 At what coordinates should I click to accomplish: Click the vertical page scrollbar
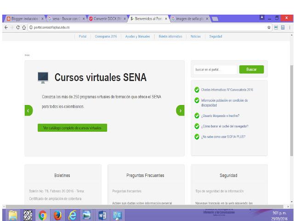tap(292, 110)
